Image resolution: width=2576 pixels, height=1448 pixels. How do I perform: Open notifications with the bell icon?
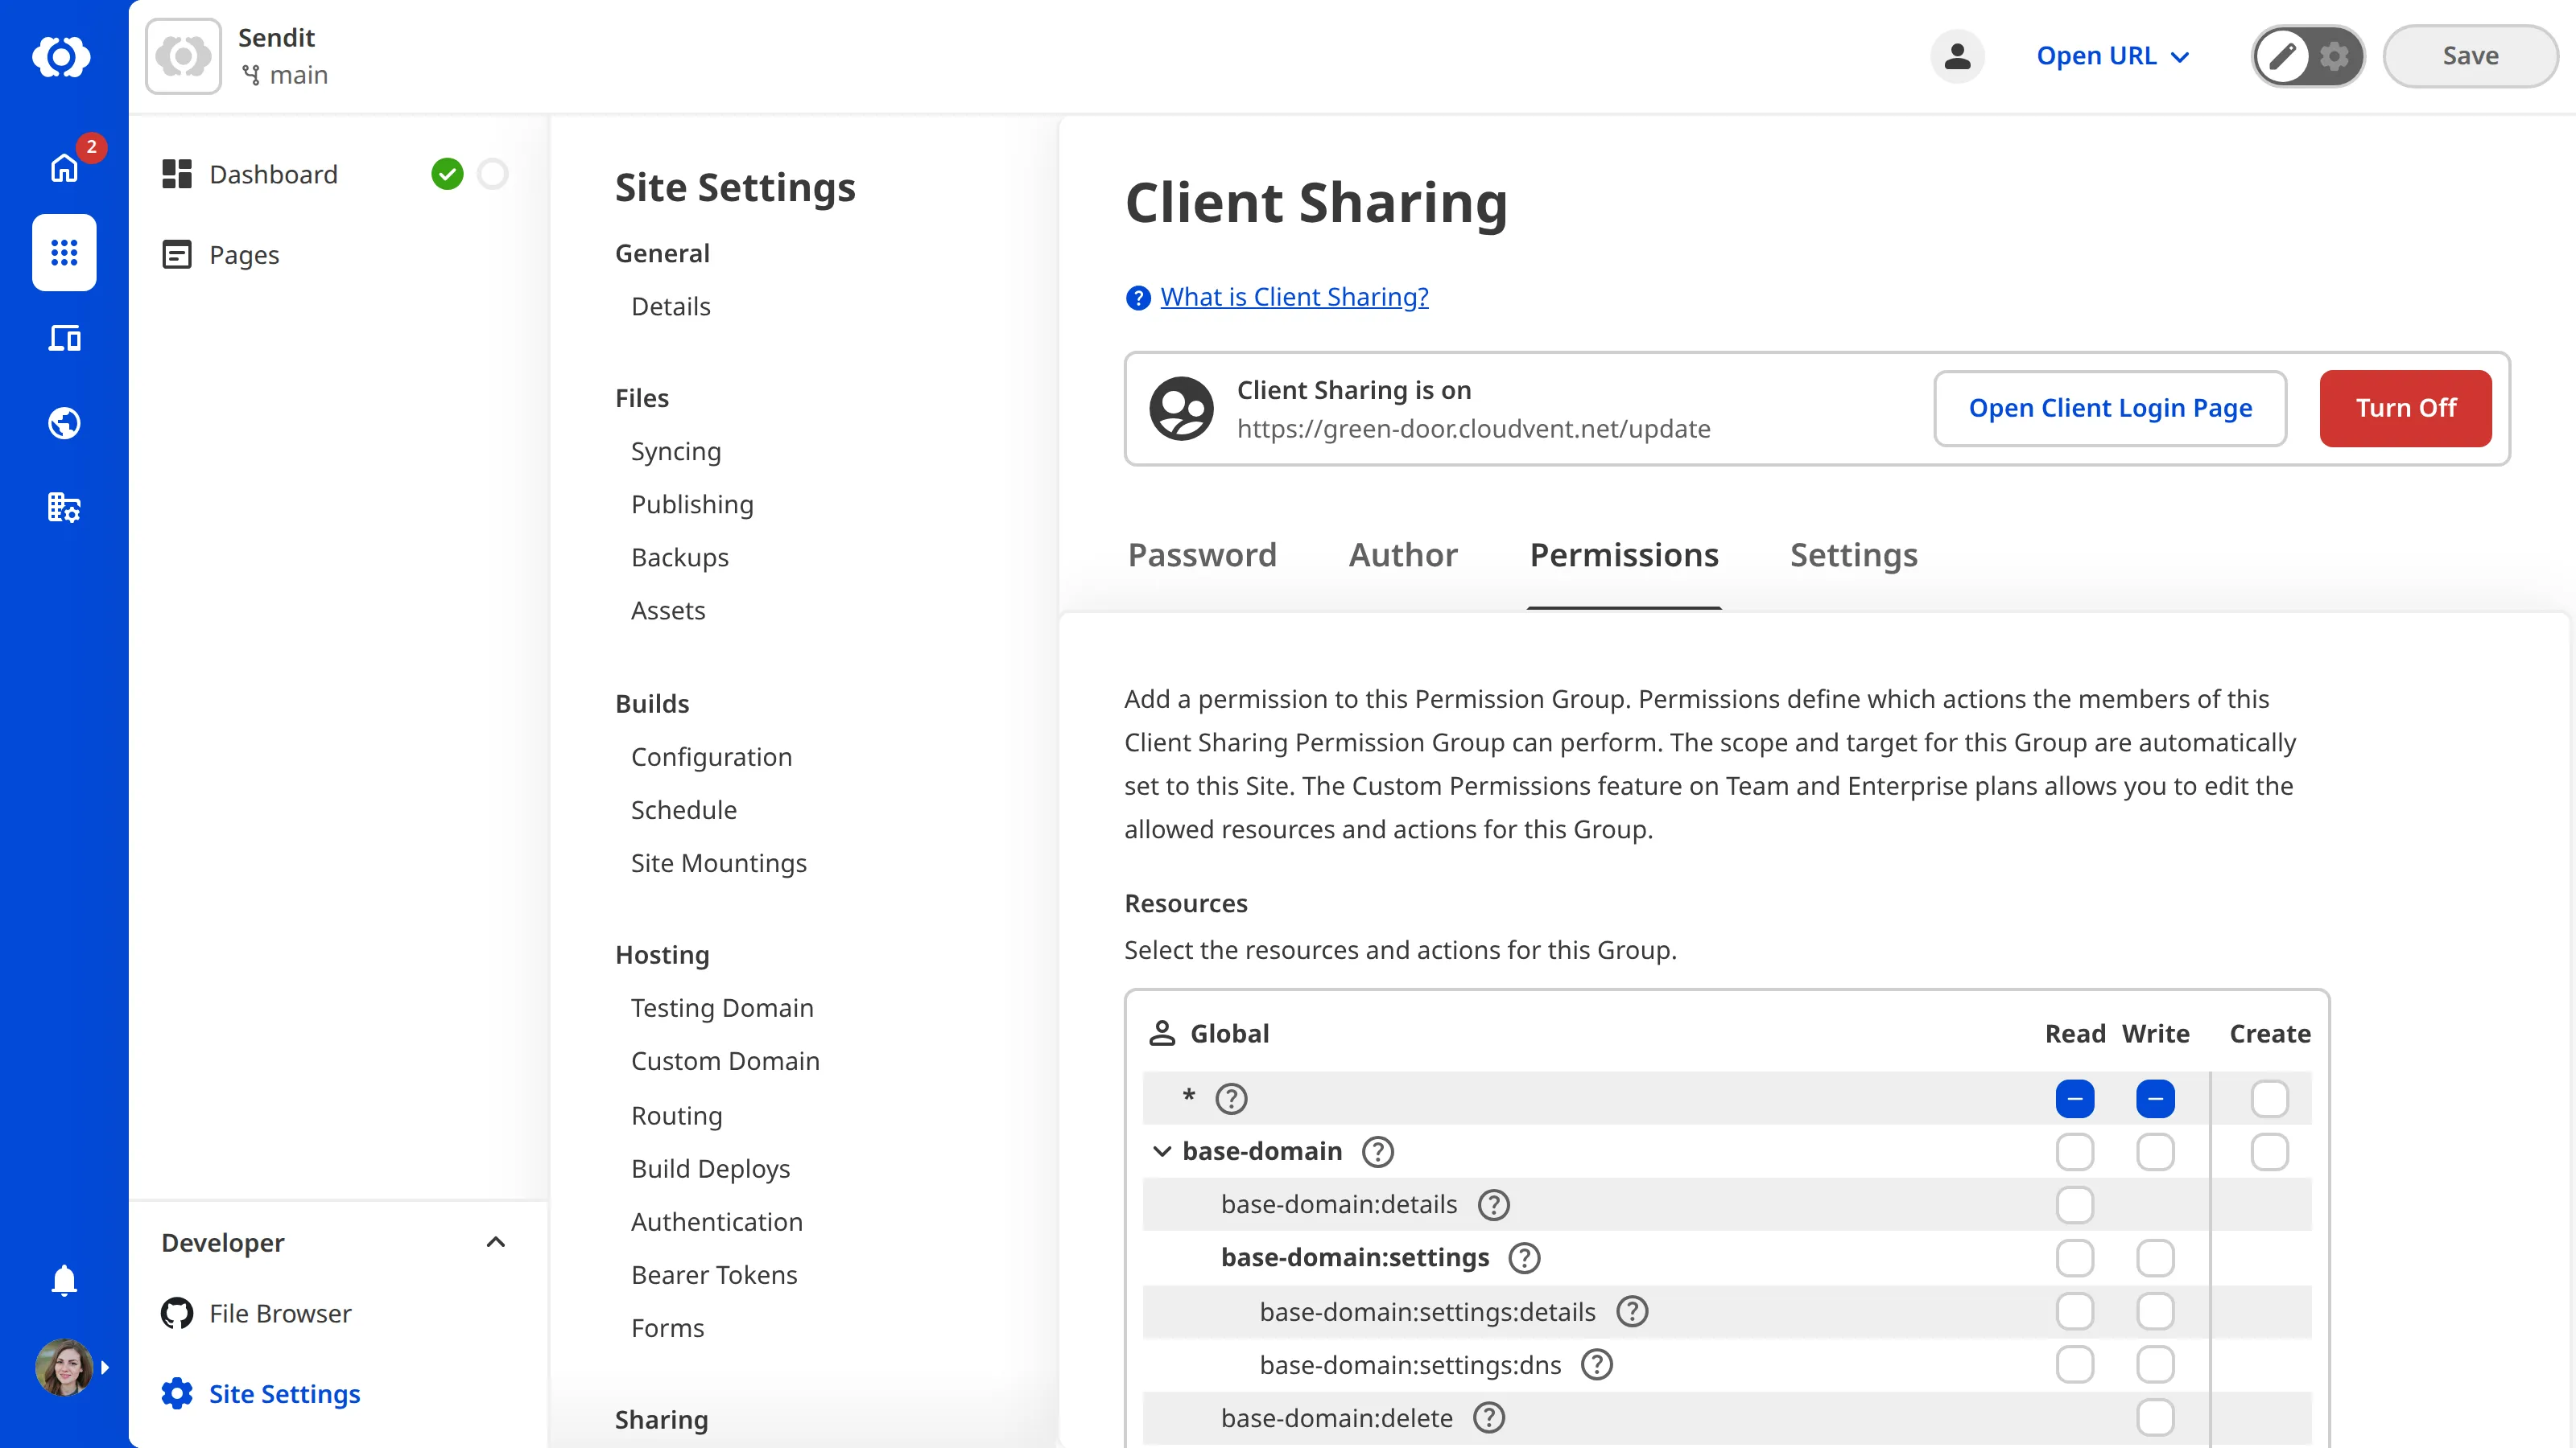click(x=64, y=1280)
